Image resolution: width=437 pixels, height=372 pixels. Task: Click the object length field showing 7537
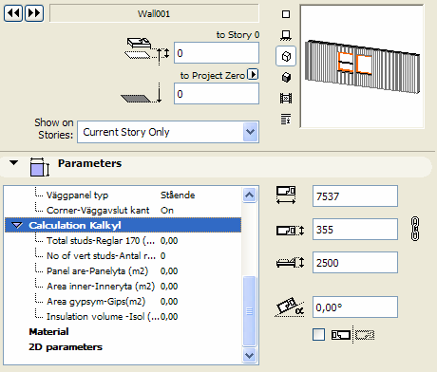(x=355, y=196)
